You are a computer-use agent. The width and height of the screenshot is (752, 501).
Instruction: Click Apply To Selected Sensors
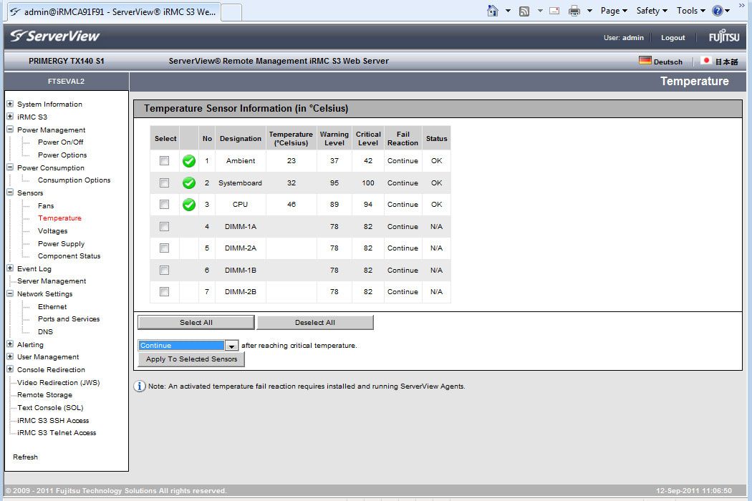(191, 359)
